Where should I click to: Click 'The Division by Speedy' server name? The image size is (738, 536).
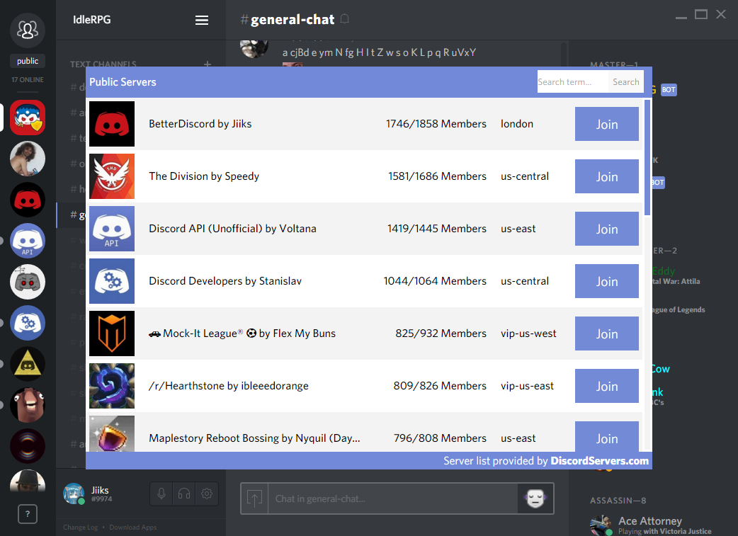(204, 176)
